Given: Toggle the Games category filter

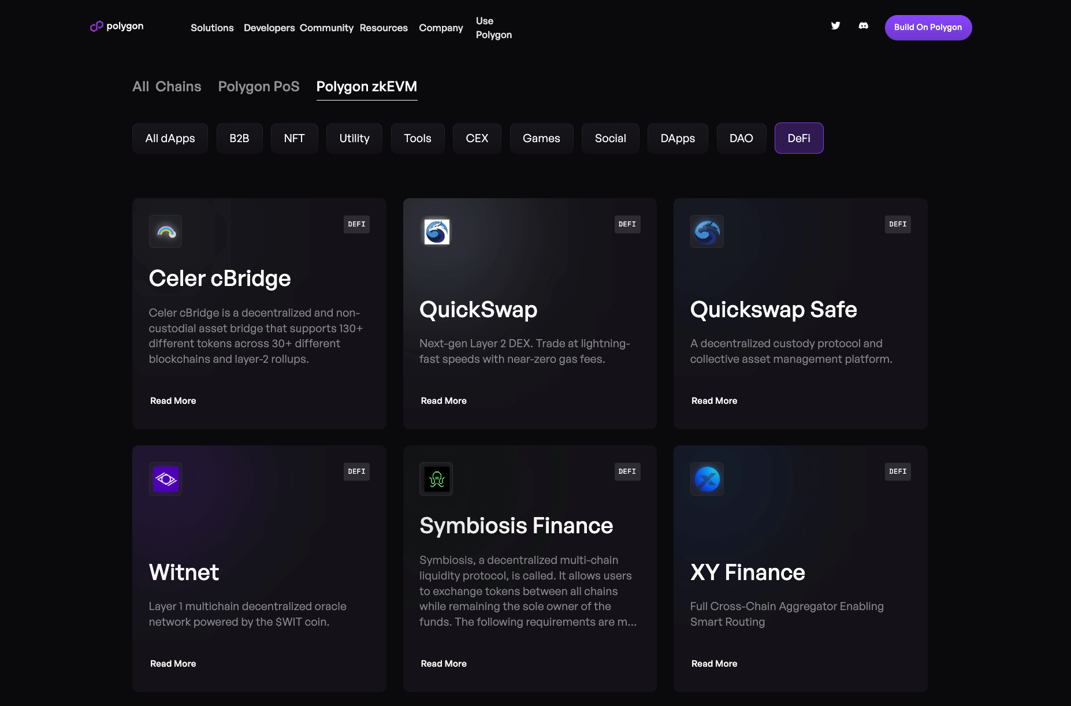Looking at the screenshot, I should (x=541, y=138).
